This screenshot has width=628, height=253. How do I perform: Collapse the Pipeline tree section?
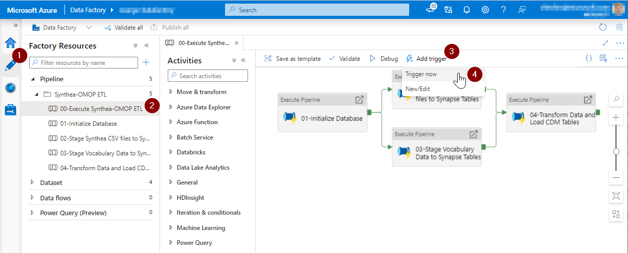(33, 79)
